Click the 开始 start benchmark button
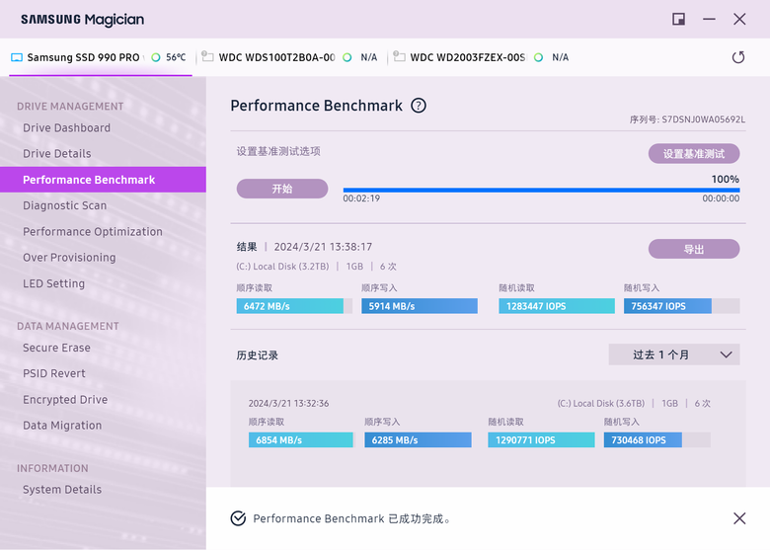 click(282, 189)
